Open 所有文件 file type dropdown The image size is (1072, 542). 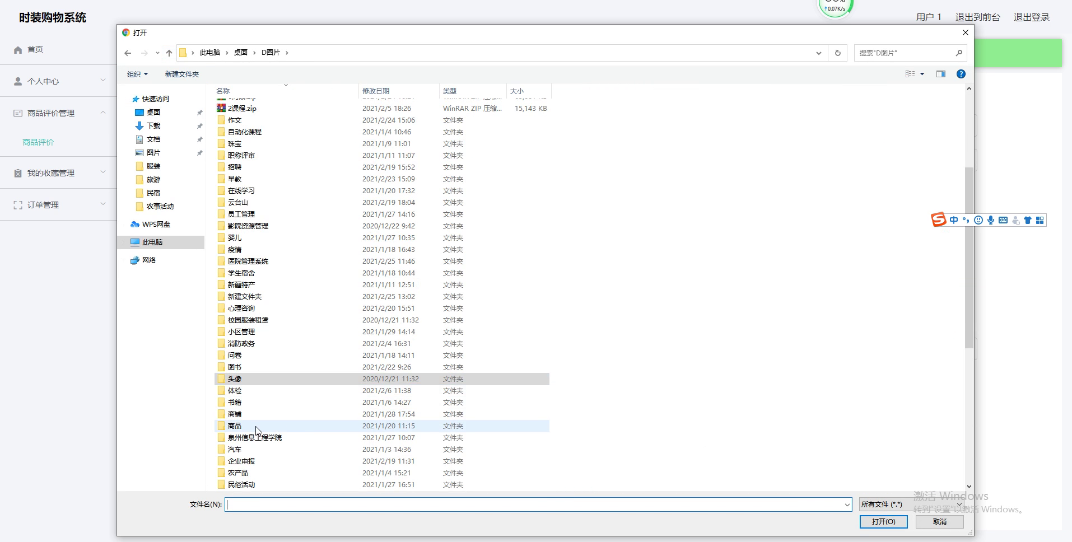911,504
